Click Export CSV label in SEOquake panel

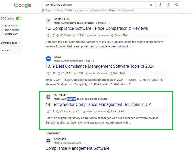point(11,34)
